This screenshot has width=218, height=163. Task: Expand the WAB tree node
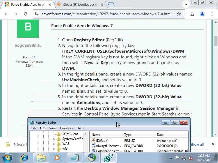[54, 144]
